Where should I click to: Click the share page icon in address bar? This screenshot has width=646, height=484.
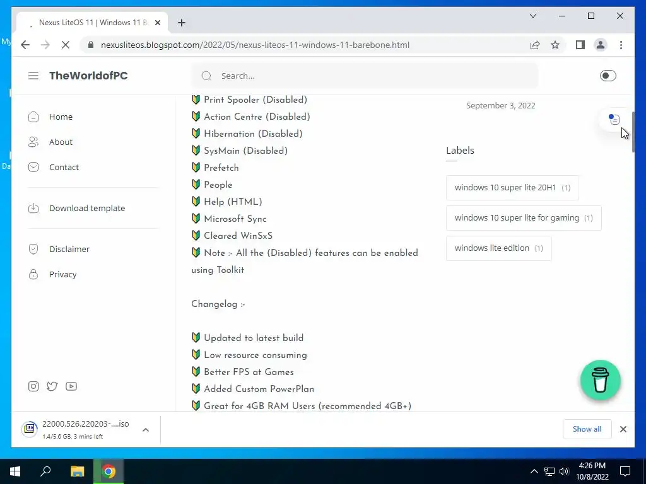(x=535, y=45)
